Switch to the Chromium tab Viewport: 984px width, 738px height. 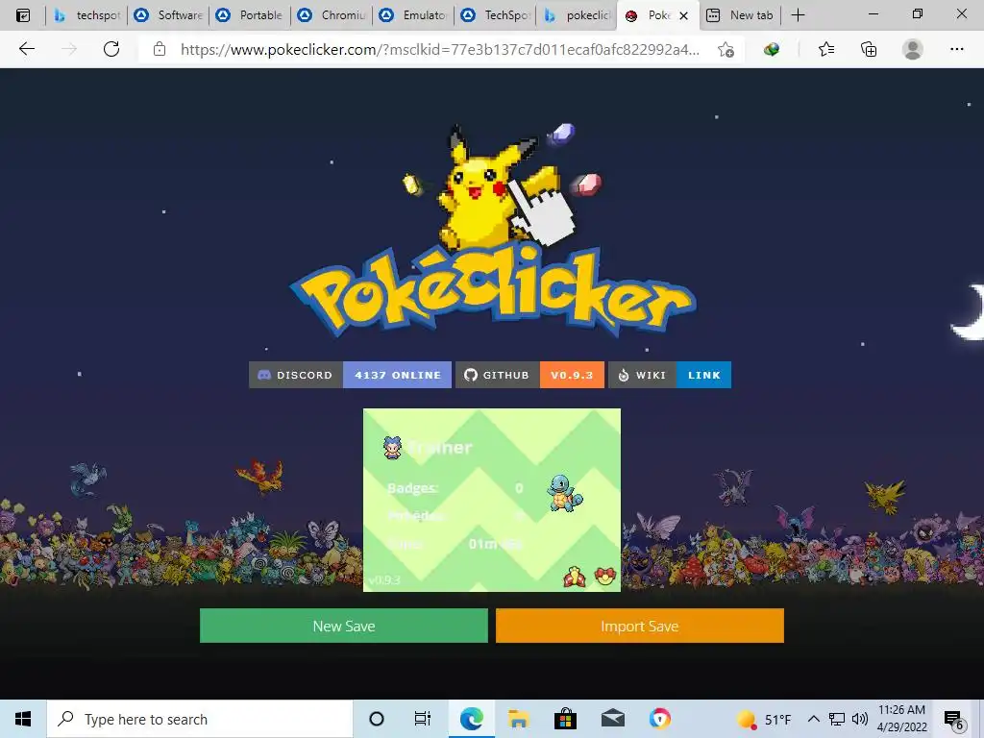point(331,15)
